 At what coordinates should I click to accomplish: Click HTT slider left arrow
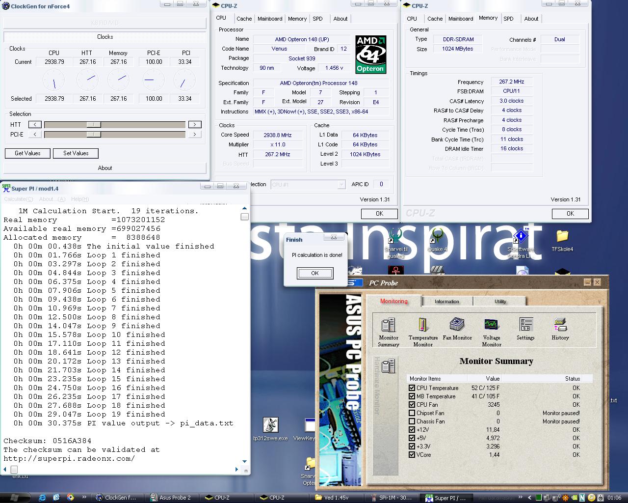pyautogui.click(x=35, y=124)
